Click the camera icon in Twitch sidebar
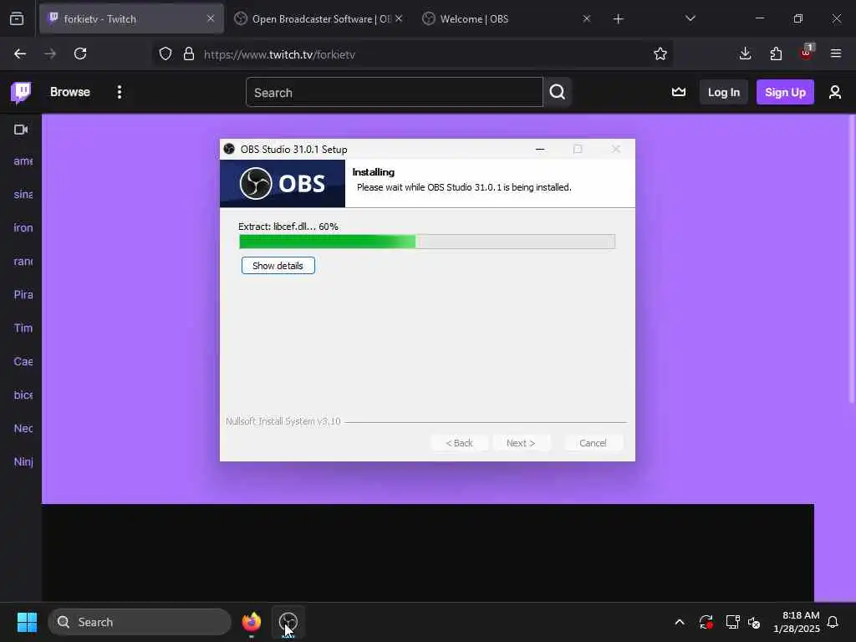This screenshot has width=856, height=642. pyautogui.click(x=21, y=130)
